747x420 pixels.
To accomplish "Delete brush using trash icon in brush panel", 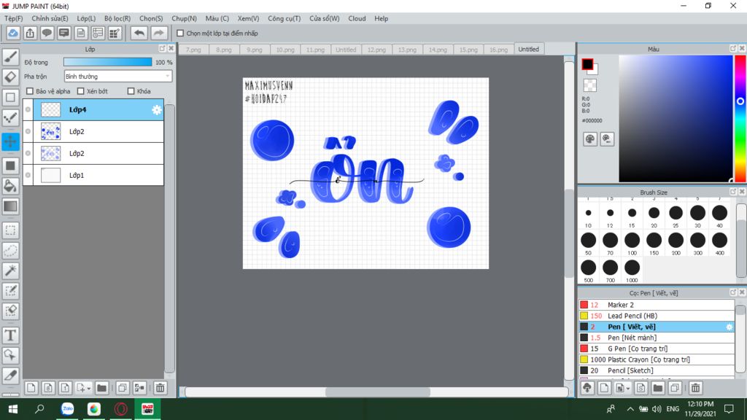I will point(695,388).
